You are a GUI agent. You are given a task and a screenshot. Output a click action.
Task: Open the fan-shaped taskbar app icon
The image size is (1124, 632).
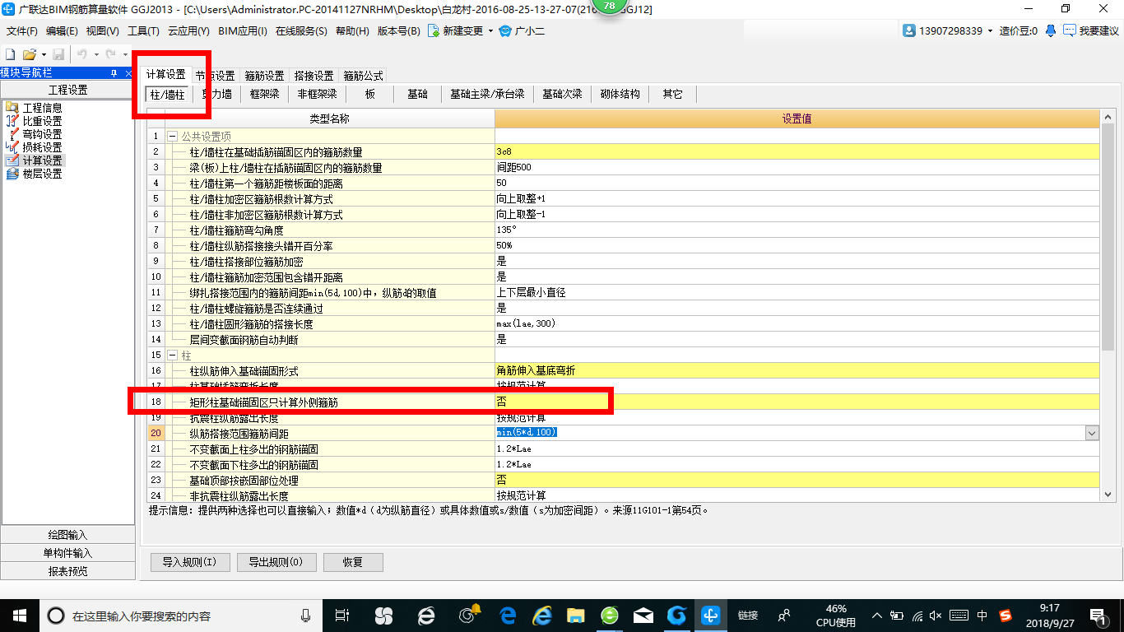[x=383, y=615]
